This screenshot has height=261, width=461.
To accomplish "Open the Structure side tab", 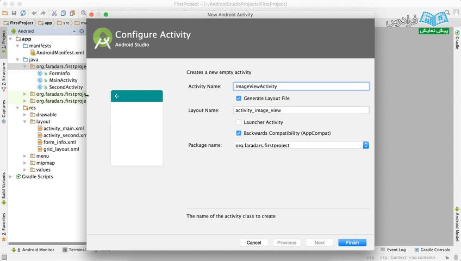I will [x=3, y=77].
